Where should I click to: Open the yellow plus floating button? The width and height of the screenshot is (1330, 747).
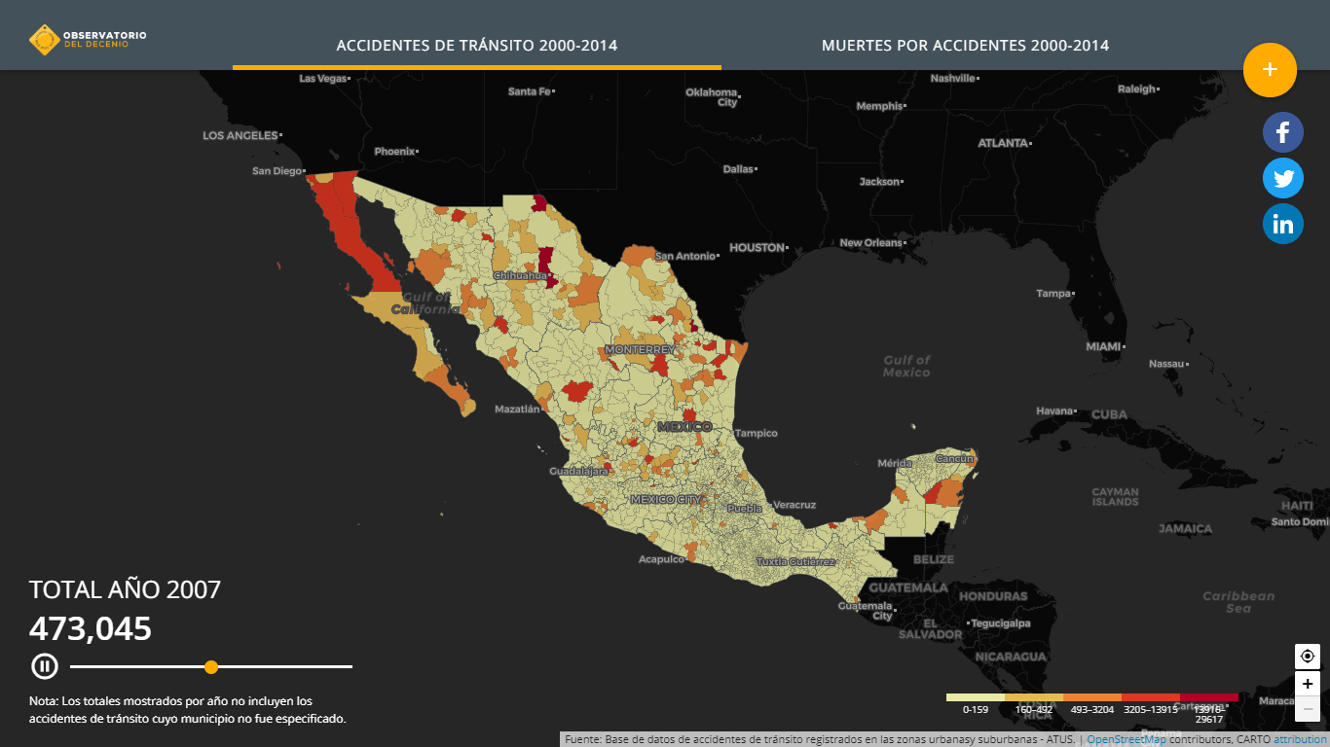point(1270,70)
